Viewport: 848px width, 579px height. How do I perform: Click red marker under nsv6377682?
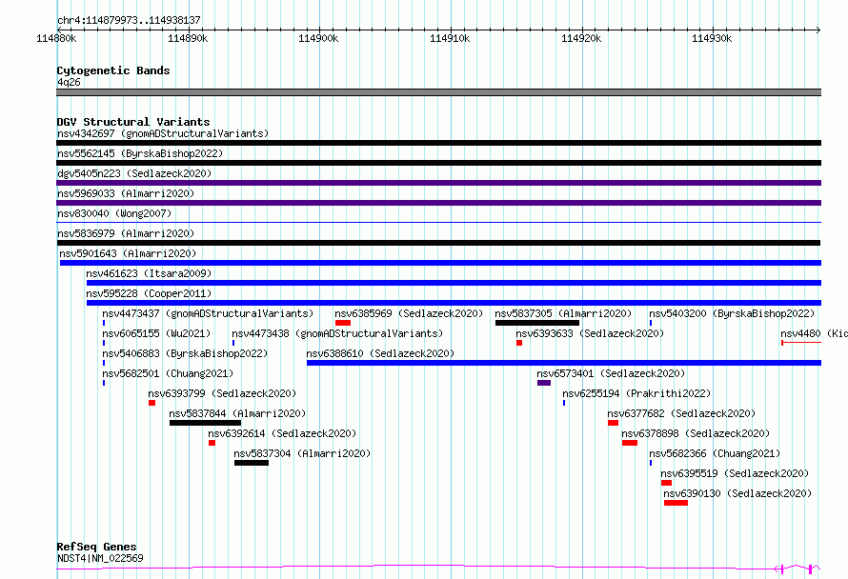613,423
